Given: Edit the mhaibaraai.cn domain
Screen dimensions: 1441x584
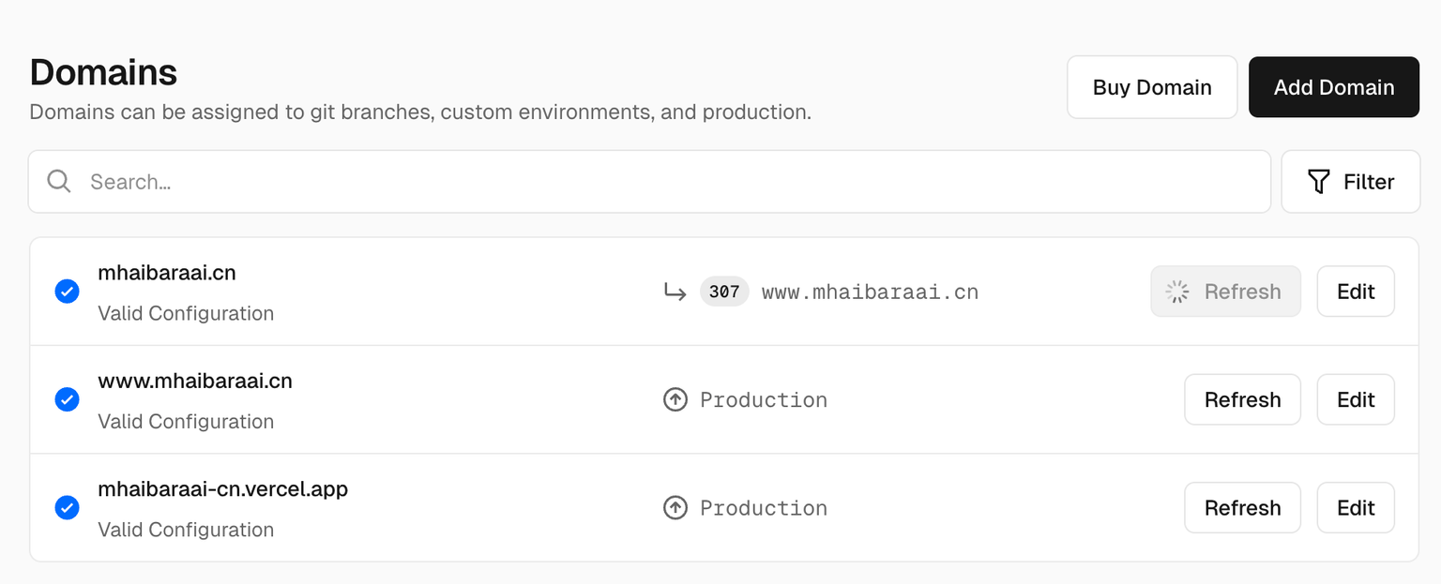Looking at the screenshot, I should 1355,292.
